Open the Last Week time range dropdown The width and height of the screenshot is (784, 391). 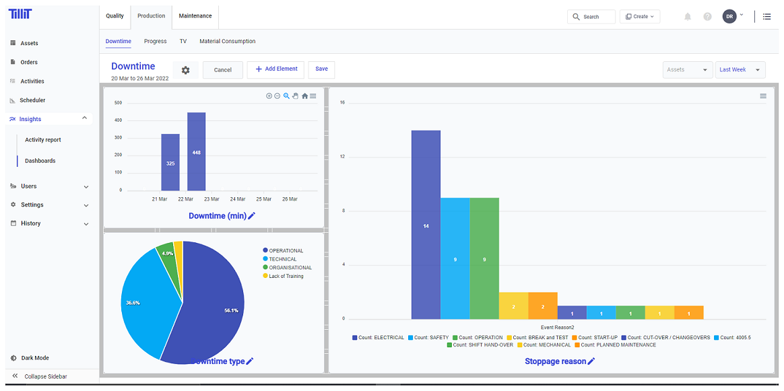point(740,69)
